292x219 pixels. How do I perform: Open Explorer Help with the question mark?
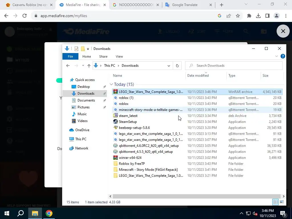click(x=283, y=56)
